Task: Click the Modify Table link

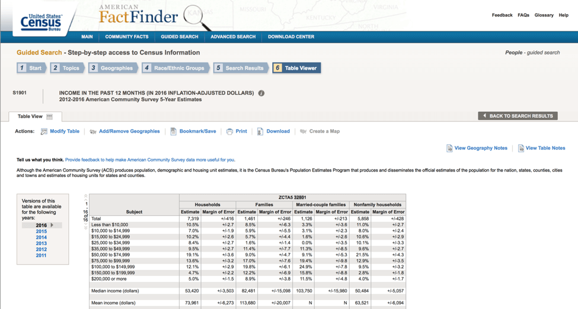Action: 65,131
